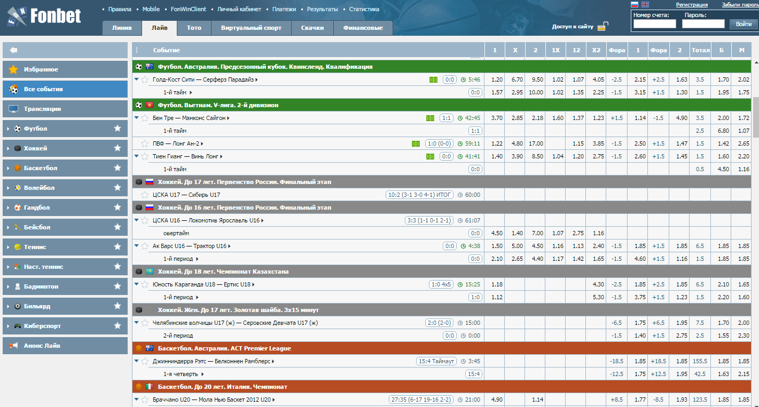The image size is (759, 407).
Task: Favorite the Бен Тре — Манконс Сайгон match
Action: coord(145,118)
